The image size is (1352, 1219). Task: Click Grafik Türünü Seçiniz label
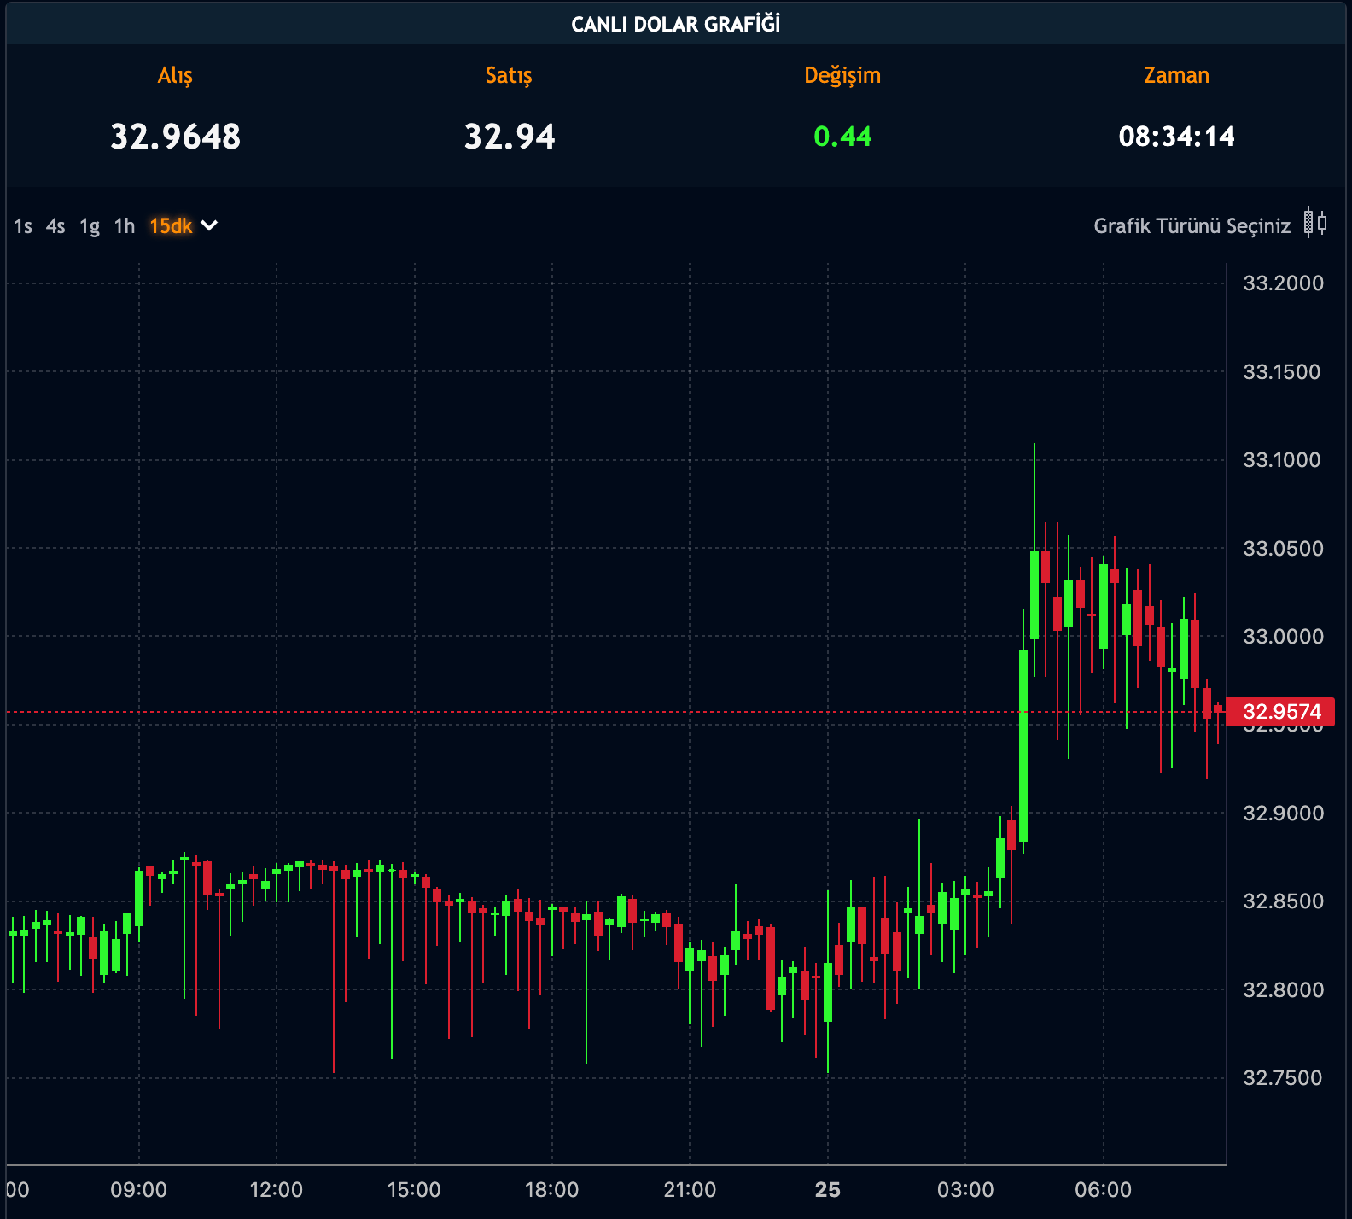[x=1192, y=226]
